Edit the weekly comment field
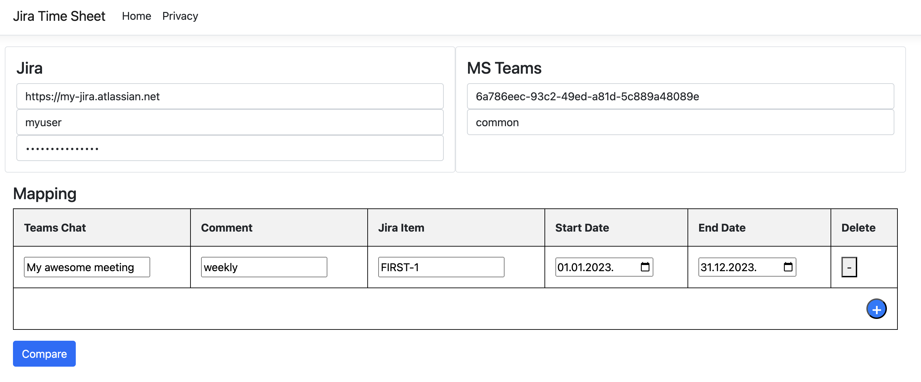 264,267
